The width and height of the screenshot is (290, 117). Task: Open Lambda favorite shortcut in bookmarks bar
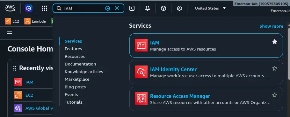click(35, 21)
